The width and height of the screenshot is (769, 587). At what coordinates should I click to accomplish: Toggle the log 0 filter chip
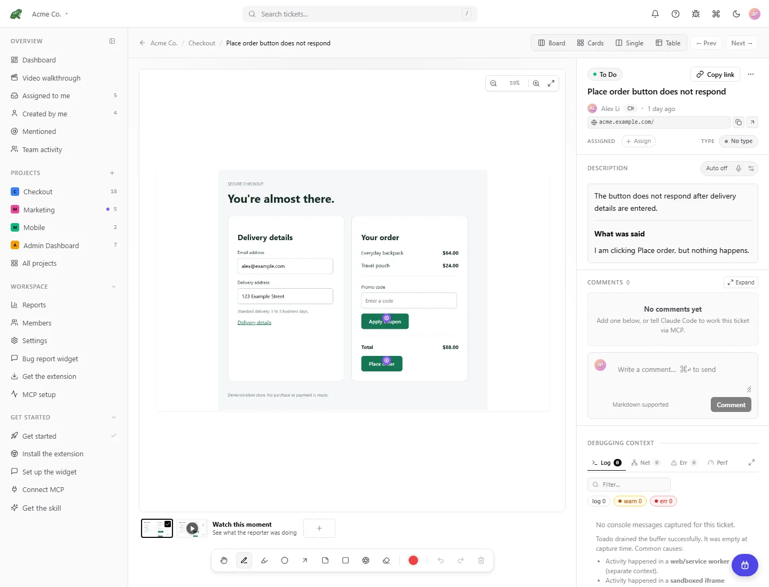(x=599, y=501)
